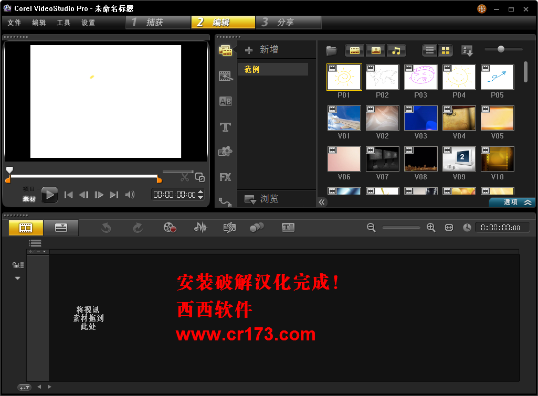The width and height of the screenshot is (538, 396).
Task: Click the Record/Capture option icon
Action: (x=170, y=227)
